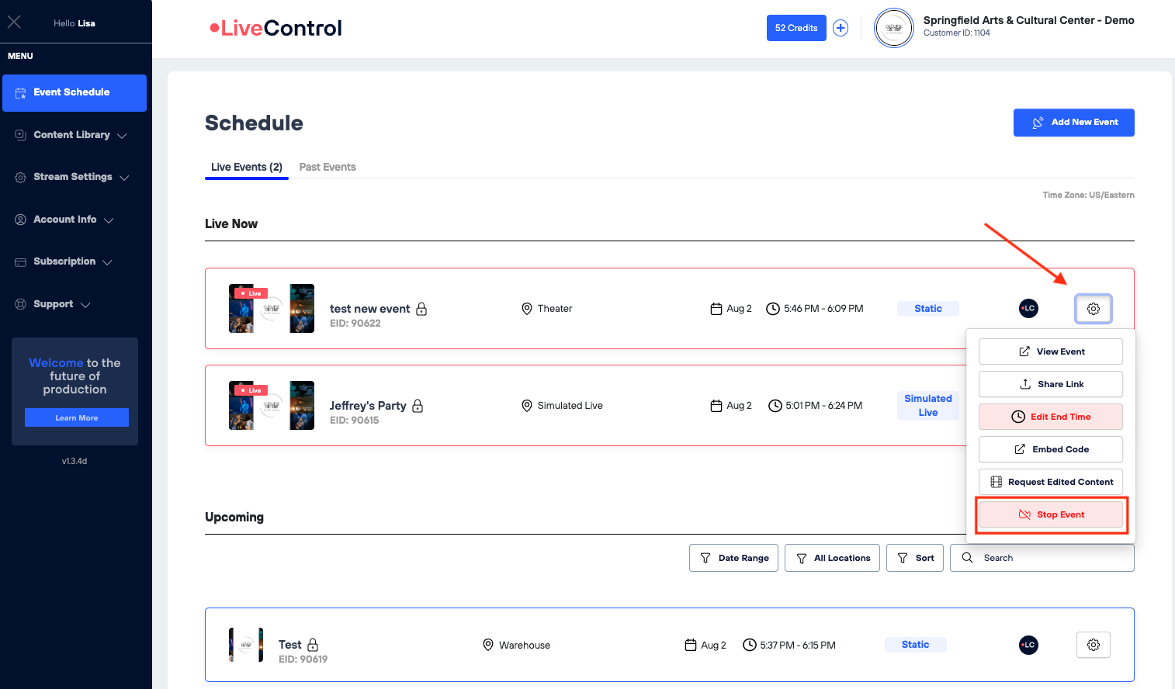
Task: Open the Sort options
Action: (915, 558)
